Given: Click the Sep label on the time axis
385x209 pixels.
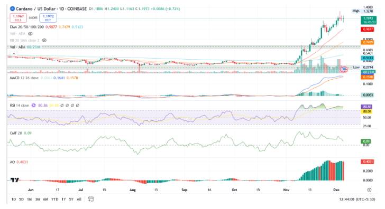Looking at the screenshot, I should (x=184, y=190).
